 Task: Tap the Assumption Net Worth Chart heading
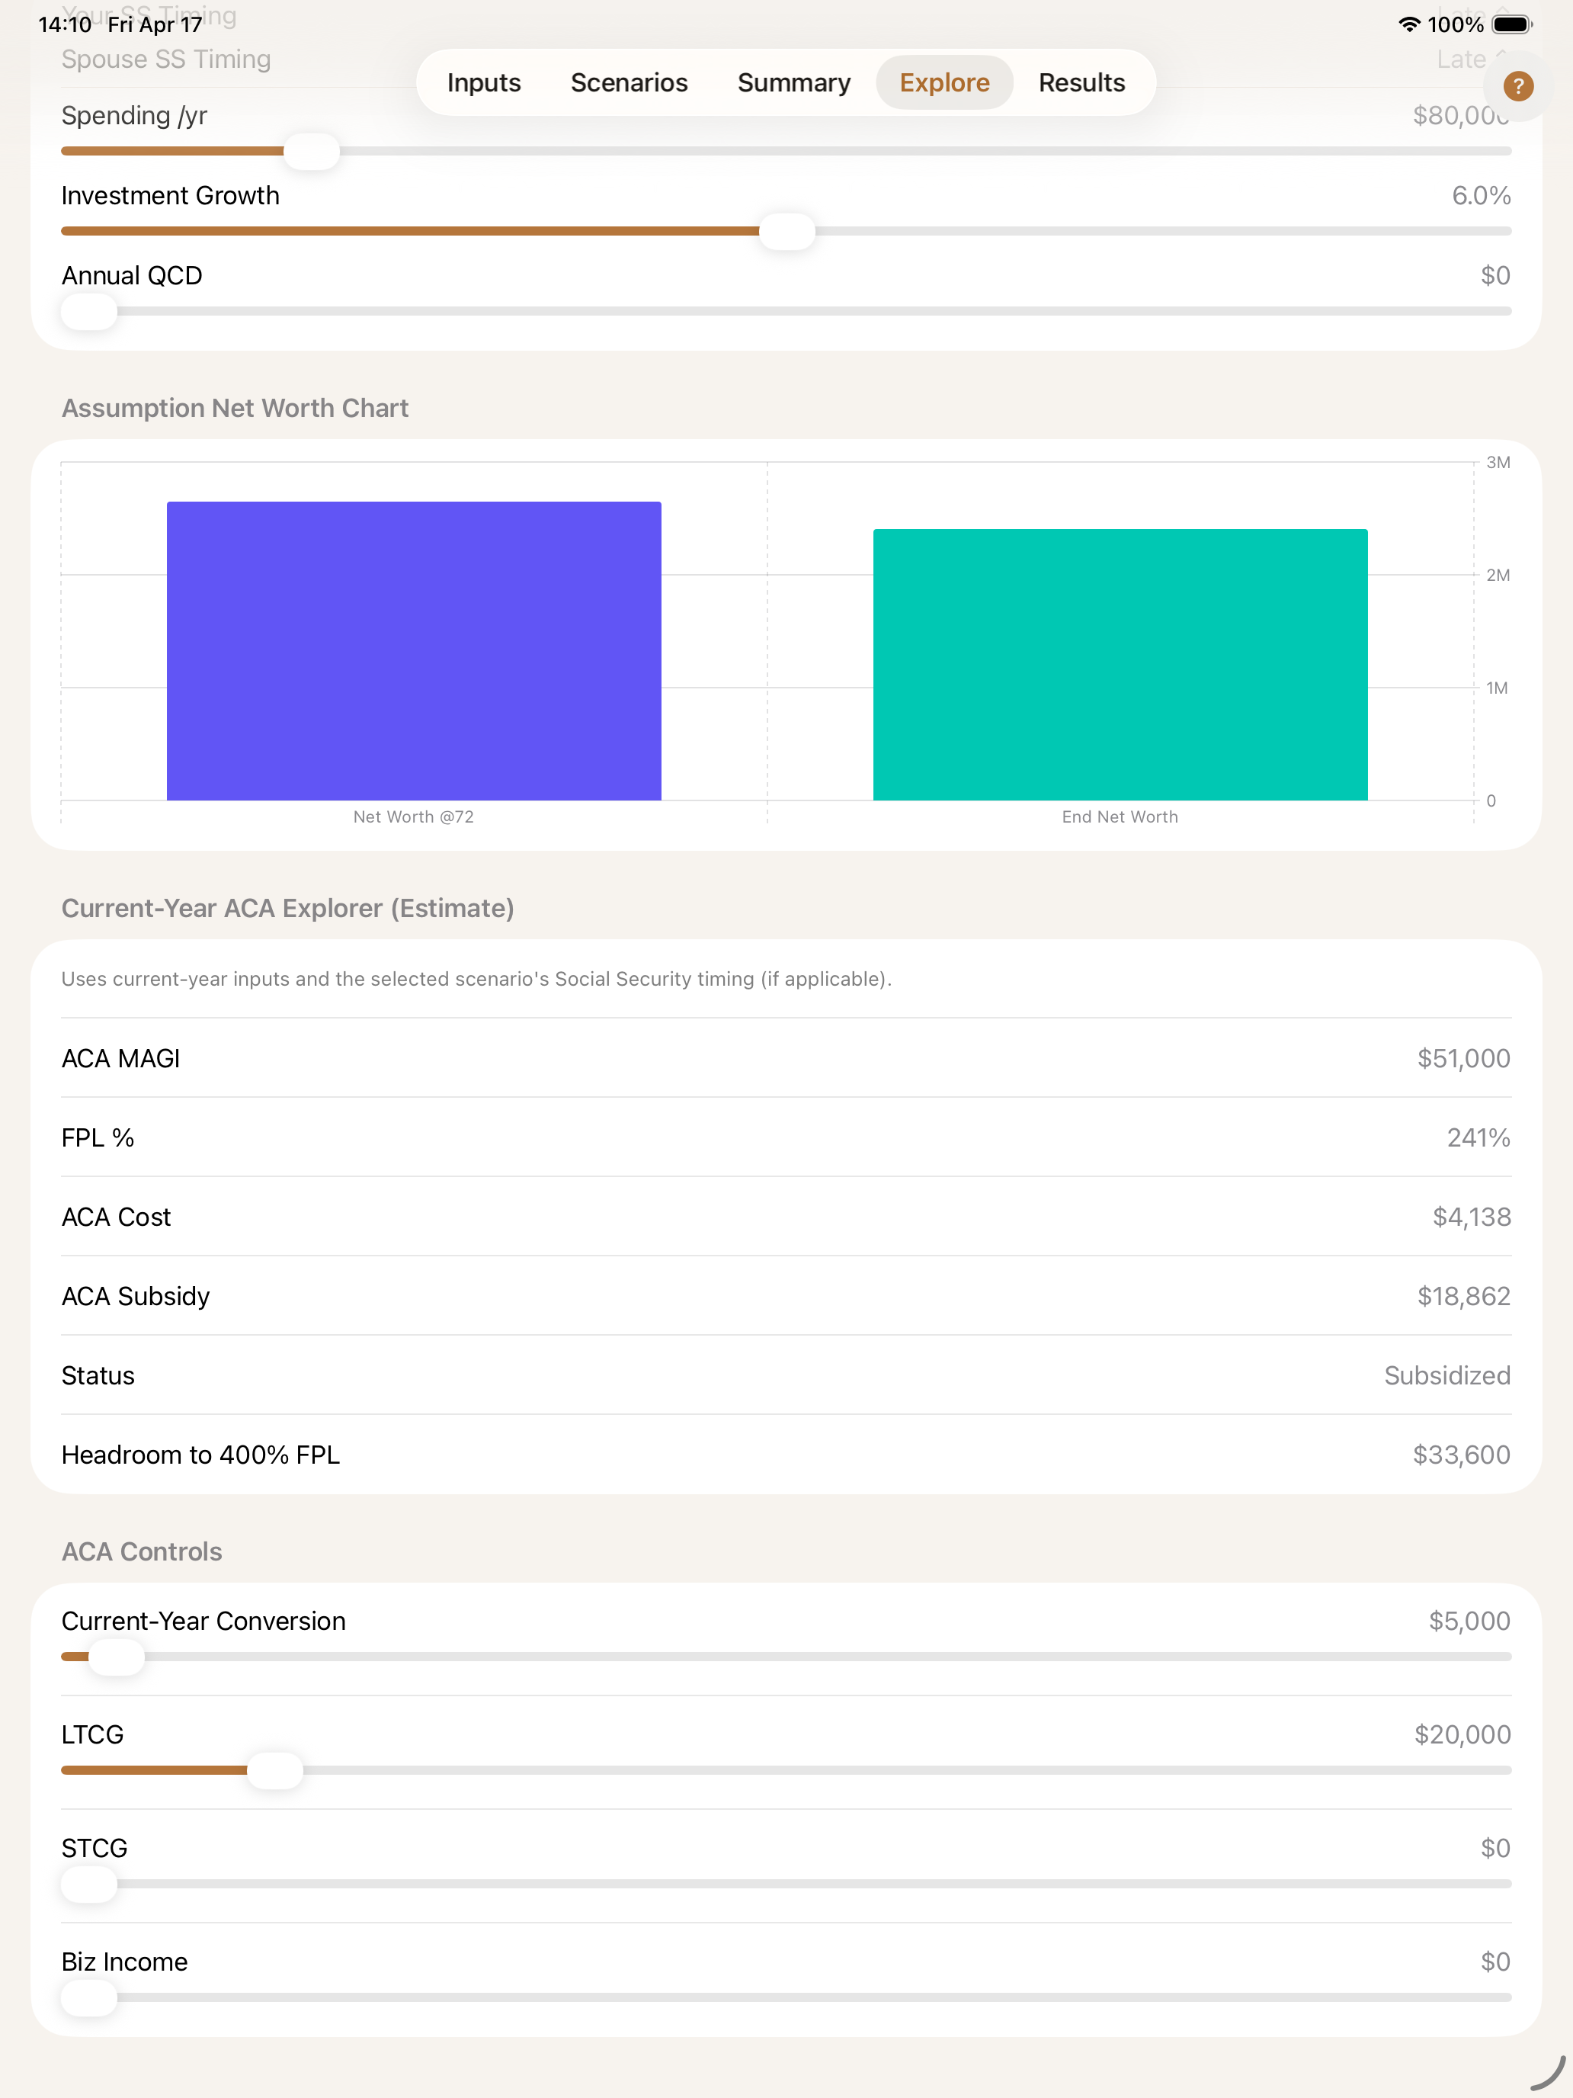point(235,409)
